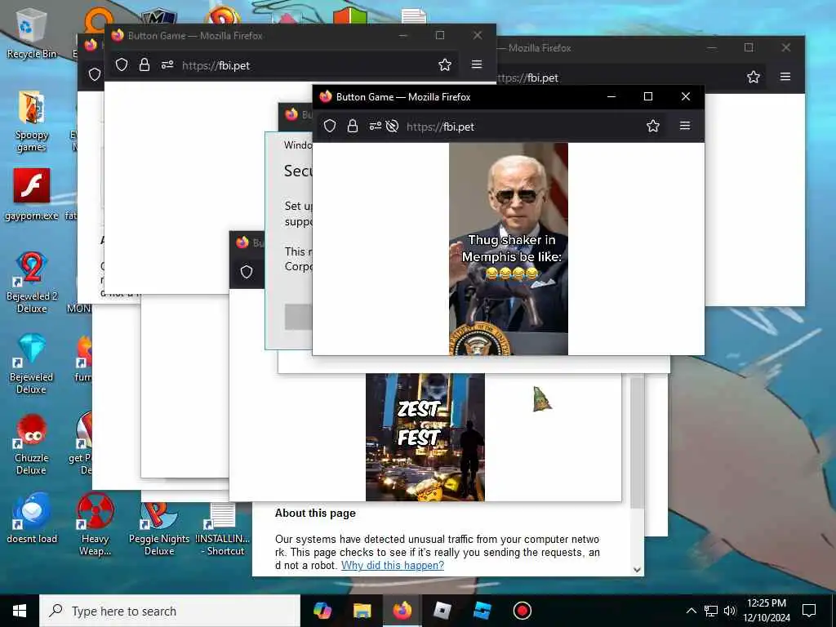The image size is (836, 627).
Task: Expand hidden system tray icons chevron
Action: coord(691,611)
